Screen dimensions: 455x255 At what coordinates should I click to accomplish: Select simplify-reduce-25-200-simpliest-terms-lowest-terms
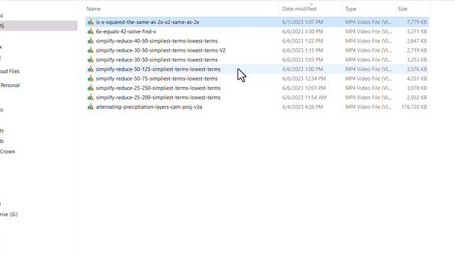pos(158,98)
